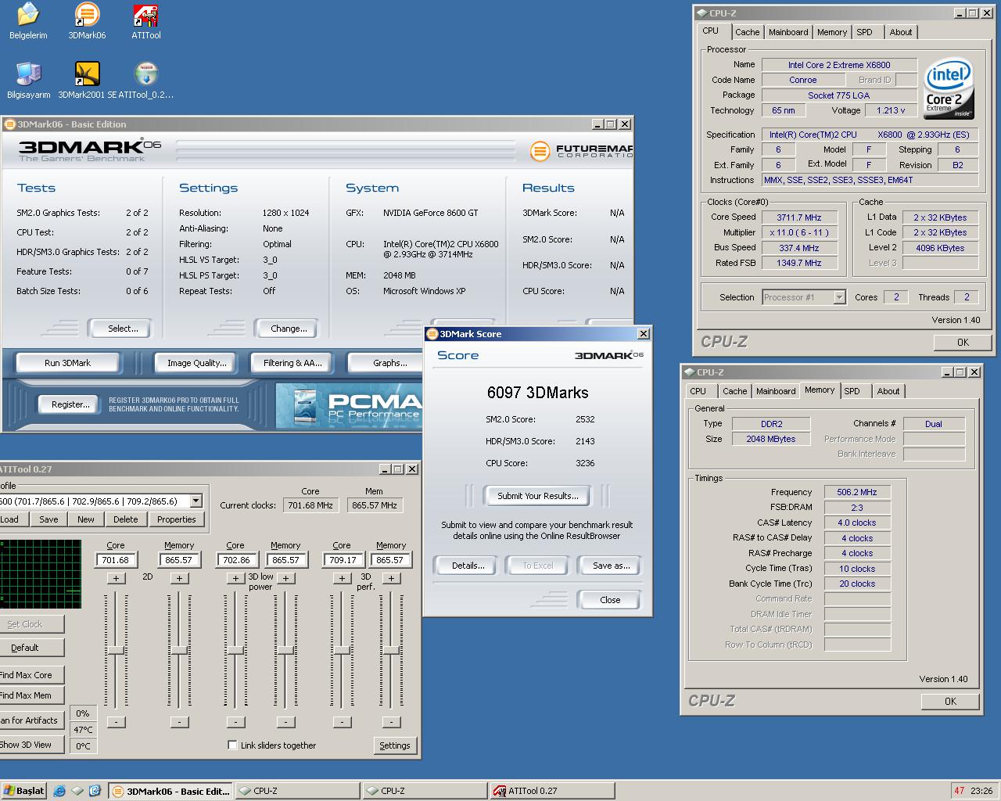Image resolution: width=1001 pixels, height=801 pixels.
Task: Adjust the 2D Core clock slider
Action: click(x=116, y=649)
